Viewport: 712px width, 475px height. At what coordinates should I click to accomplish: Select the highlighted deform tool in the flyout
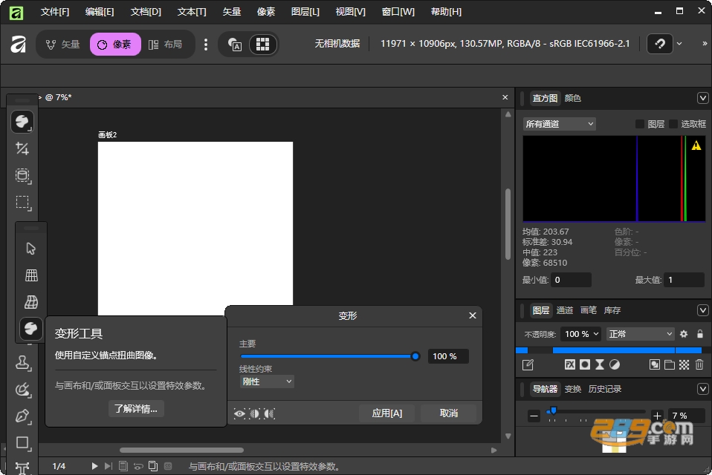coord(31,328)
